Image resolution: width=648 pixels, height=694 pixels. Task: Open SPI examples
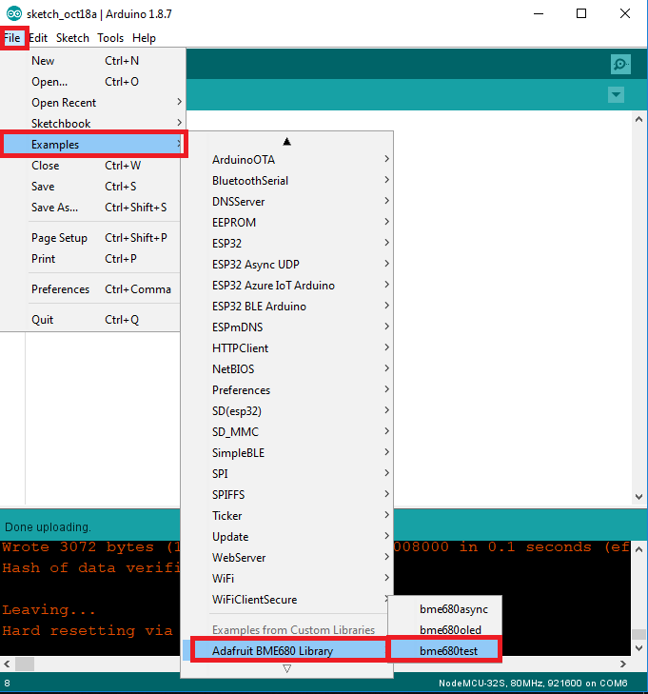287,474
